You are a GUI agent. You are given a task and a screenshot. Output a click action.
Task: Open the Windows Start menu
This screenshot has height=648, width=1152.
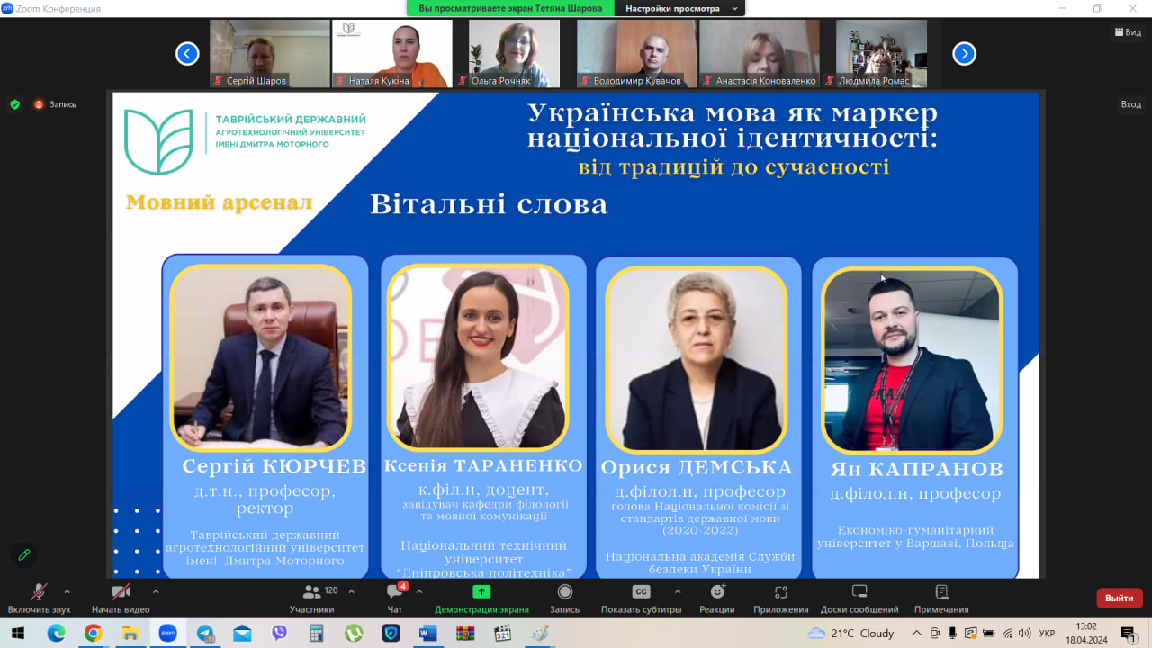coord(17,634)
